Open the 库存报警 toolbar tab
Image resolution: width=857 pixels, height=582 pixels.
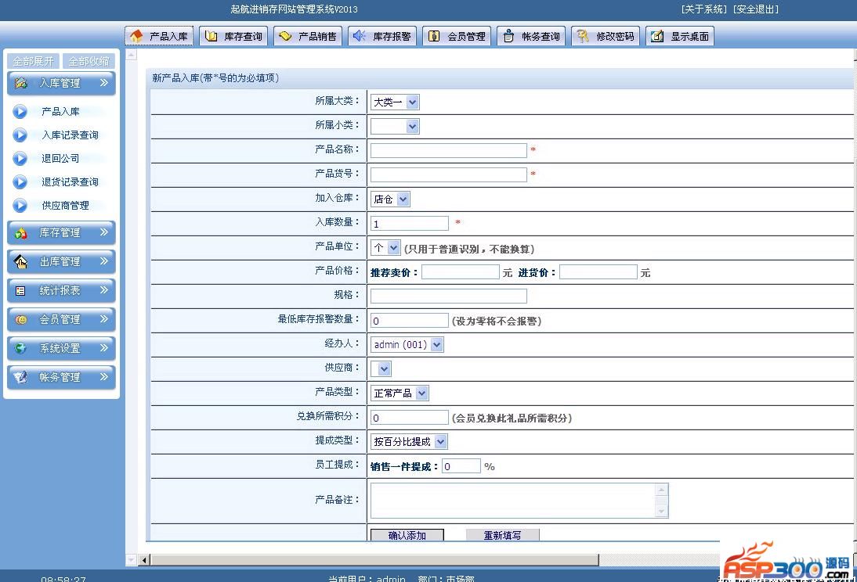pos(382,36)
